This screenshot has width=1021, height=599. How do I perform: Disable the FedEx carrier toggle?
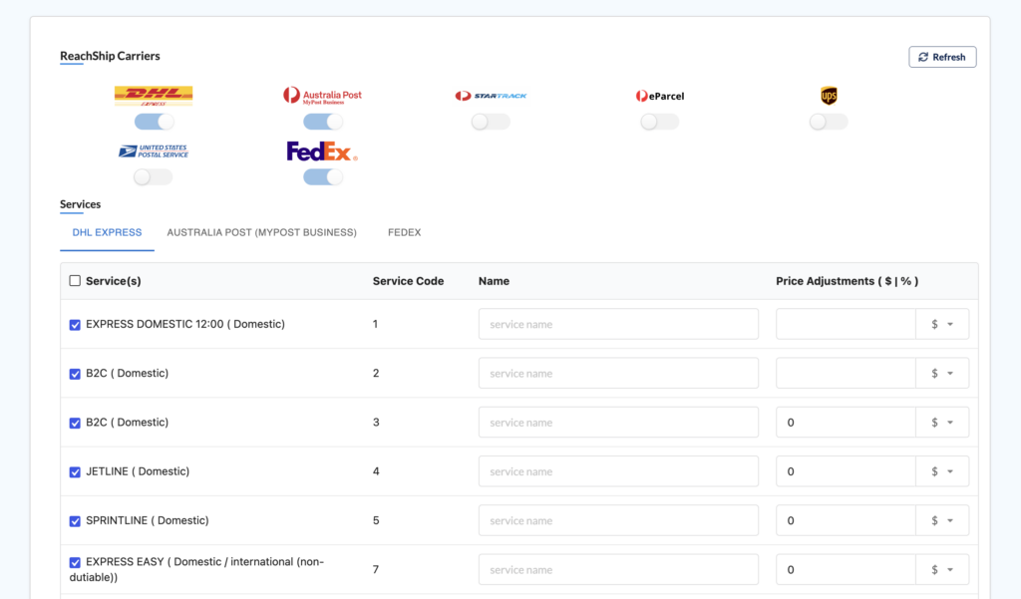[x=323, y=177]
